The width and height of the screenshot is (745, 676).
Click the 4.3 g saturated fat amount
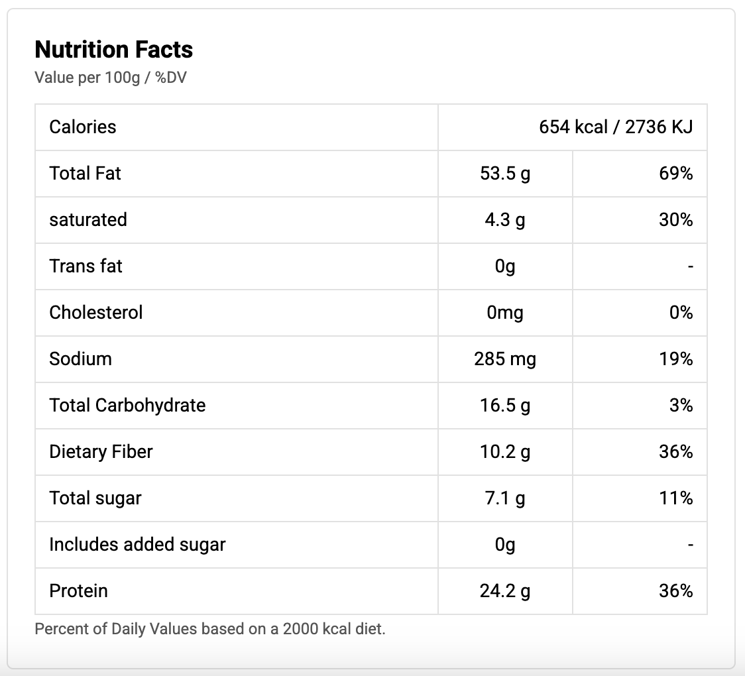[504, 219]
